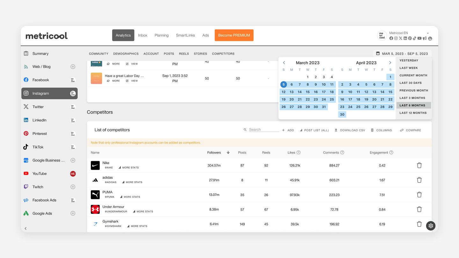This screenshot has width=459, height=258.
Task: Delete adidas competitor with trash icon
Action: coord(419,180)
